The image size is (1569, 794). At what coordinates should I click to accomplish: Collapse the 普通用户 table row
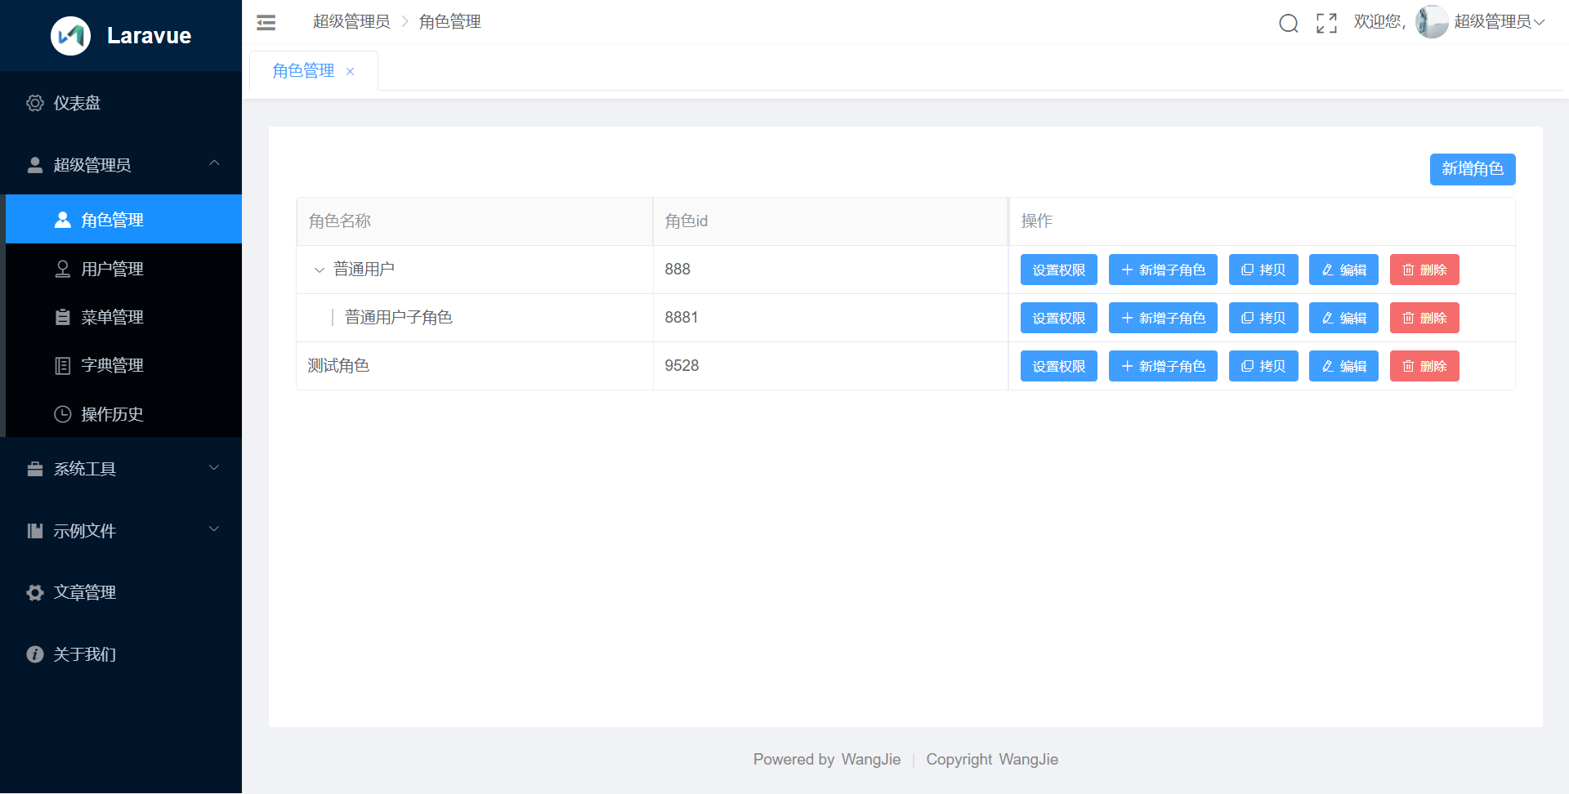point(320,270)
